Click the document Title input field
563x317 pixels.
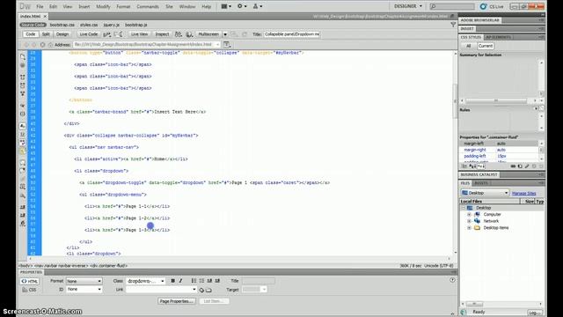point(292,34)
